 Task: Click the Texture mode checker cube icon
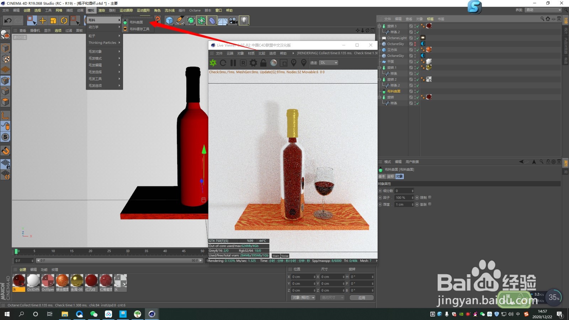5,59
